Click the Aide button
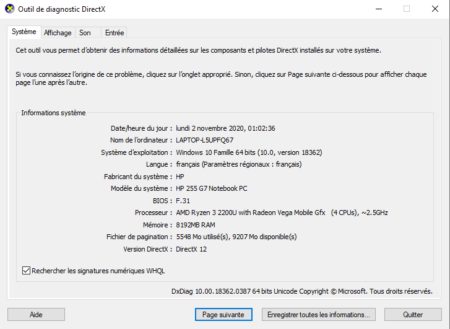The image size is (450, 329). pos(36,315)
